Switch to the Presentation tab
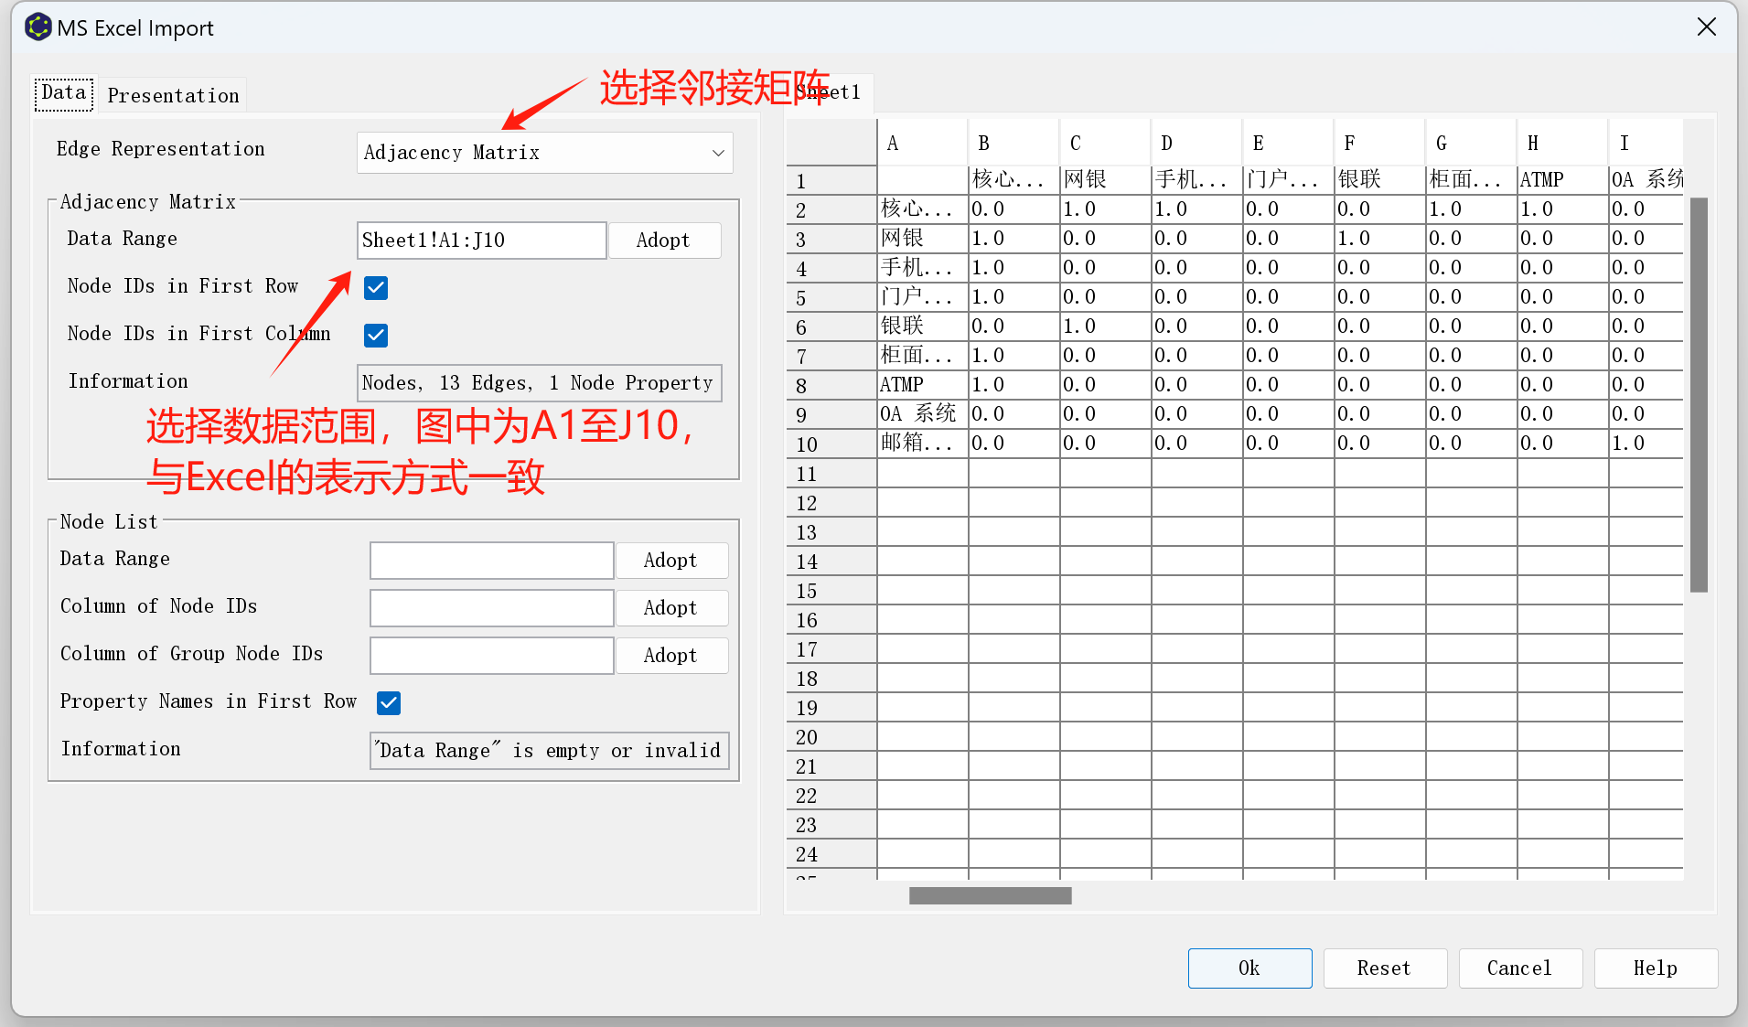 [173, 95]
